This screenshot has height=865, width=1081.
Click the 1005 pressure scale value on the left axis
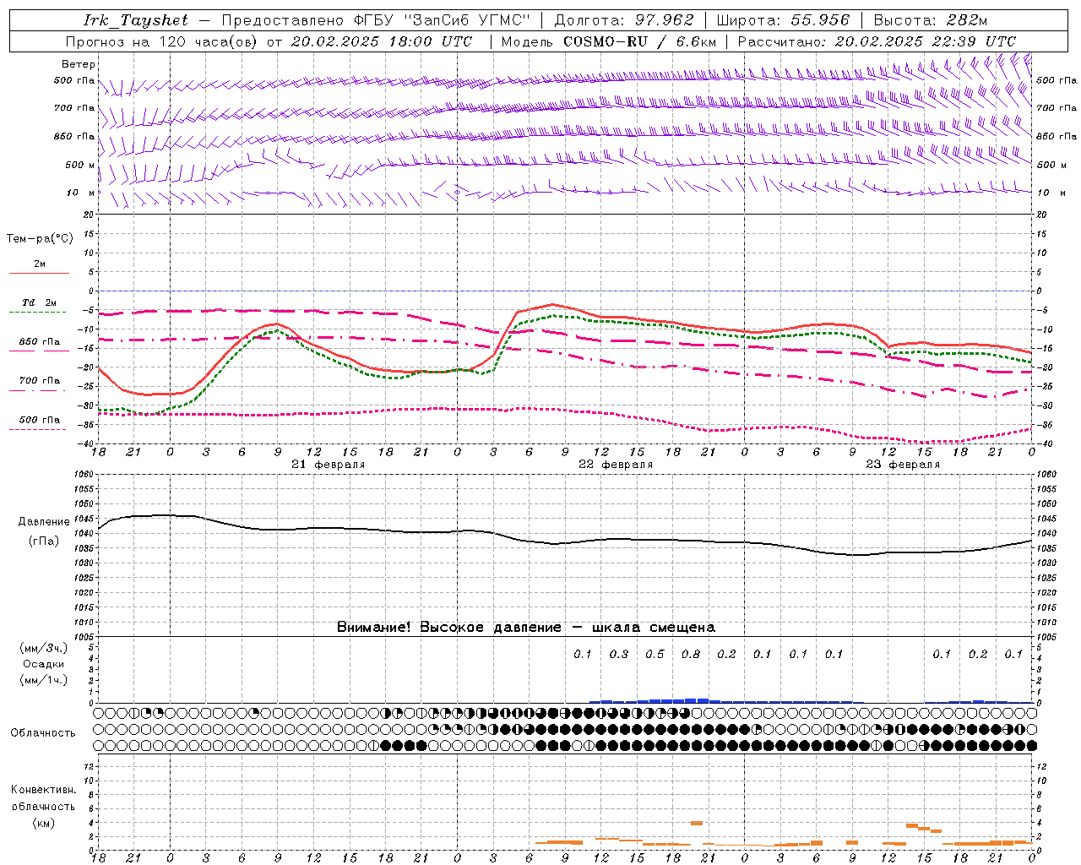(x=85, y=637)
